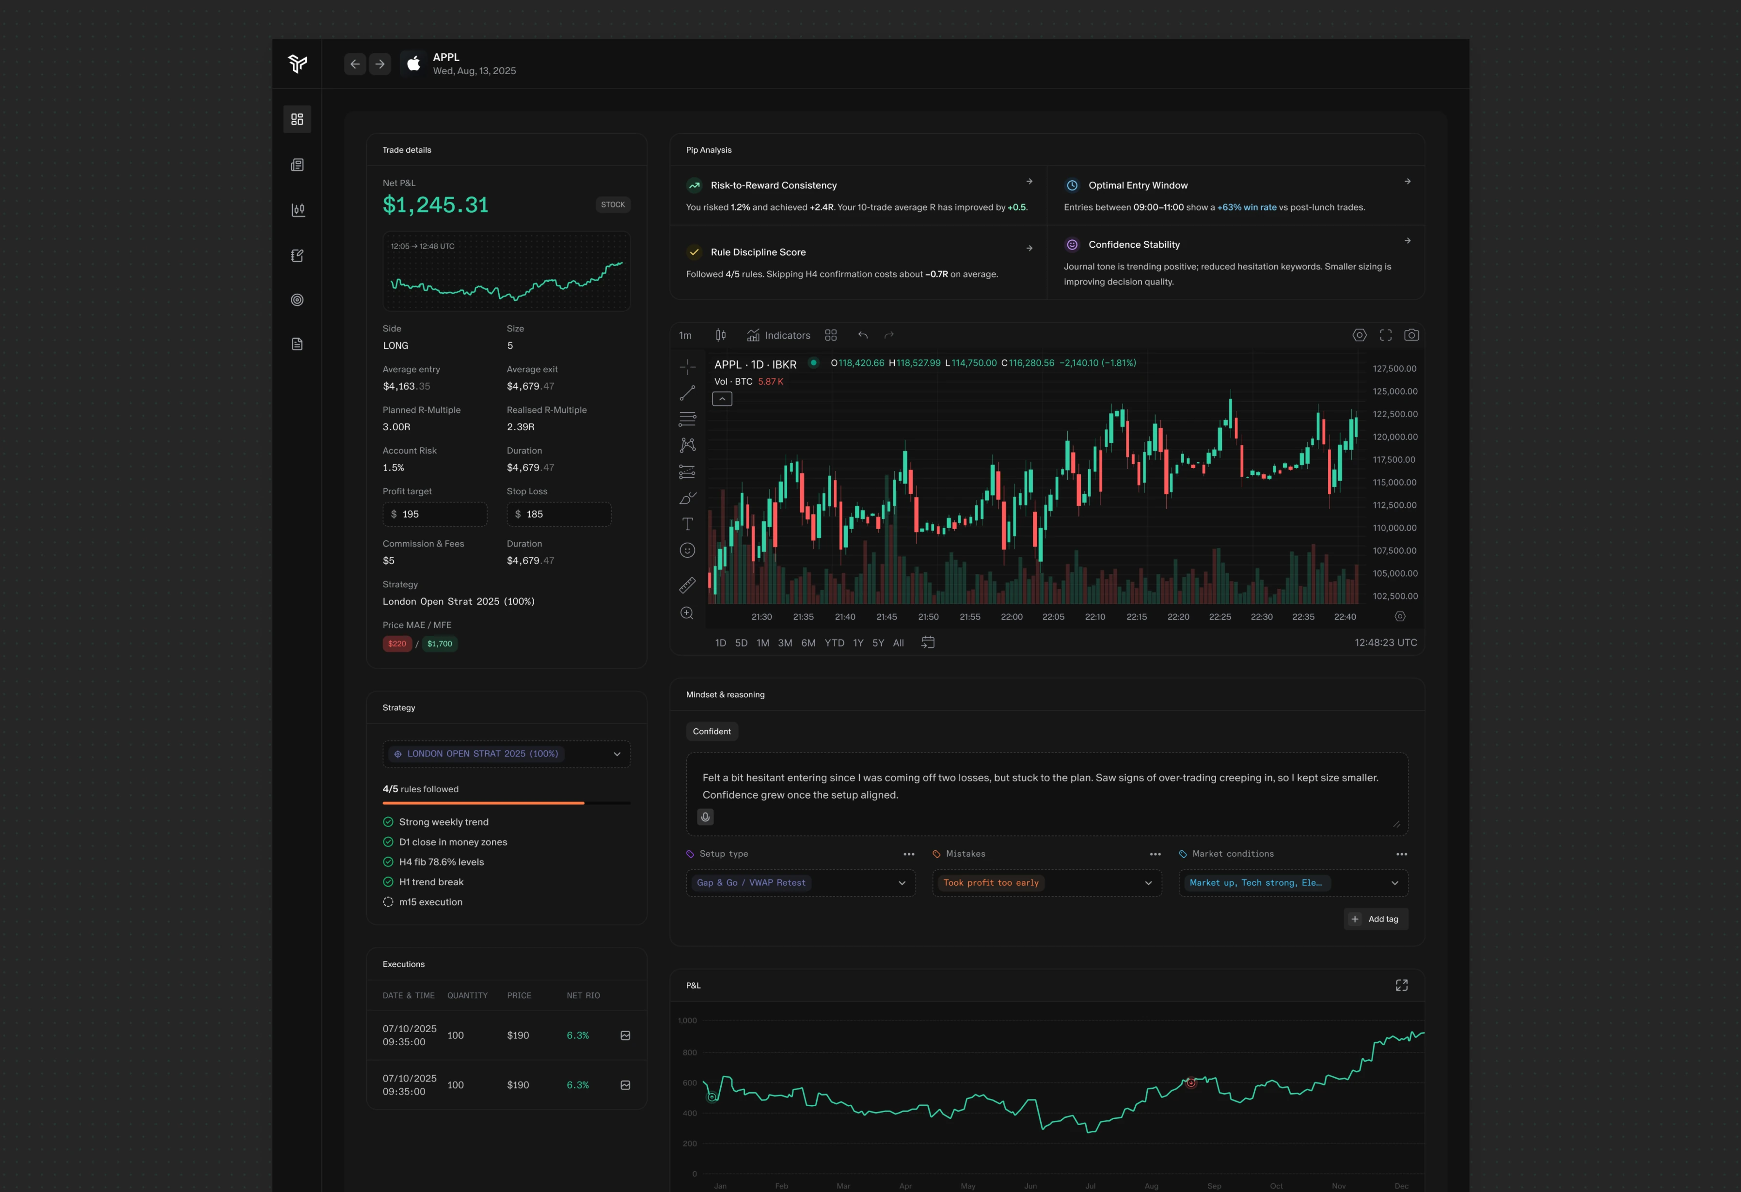The image size is (1741, 1192).
Task: Go back with the left arrow button
Action: tap(355, 64)
